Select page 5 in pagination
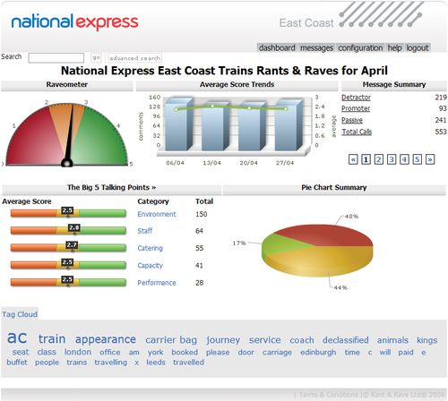The width and height of the screenshot is (448, 401). point(418,159)
